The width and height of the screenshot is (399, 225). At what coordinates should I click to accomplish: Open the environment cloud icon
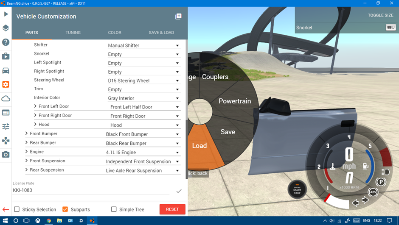(6, 99)
